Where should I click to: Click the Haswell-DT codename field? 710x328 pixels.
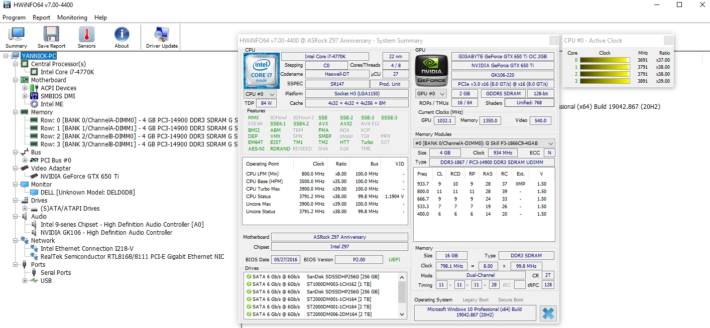[x=337, y=74]
